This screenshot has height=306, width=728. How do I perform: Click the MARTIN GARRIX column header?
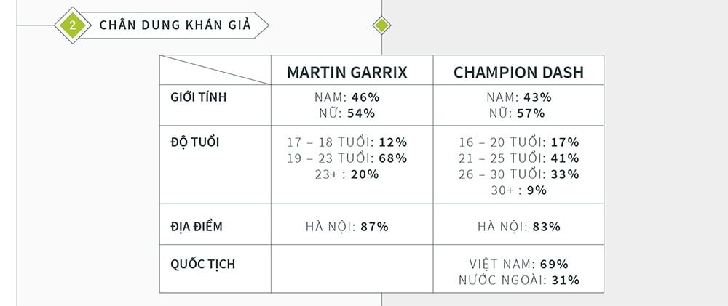(347, 73)
